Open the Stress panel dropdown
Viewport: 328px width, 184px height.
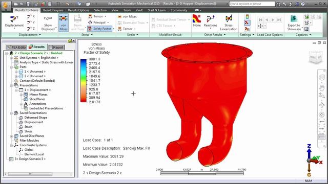(87, 35)
